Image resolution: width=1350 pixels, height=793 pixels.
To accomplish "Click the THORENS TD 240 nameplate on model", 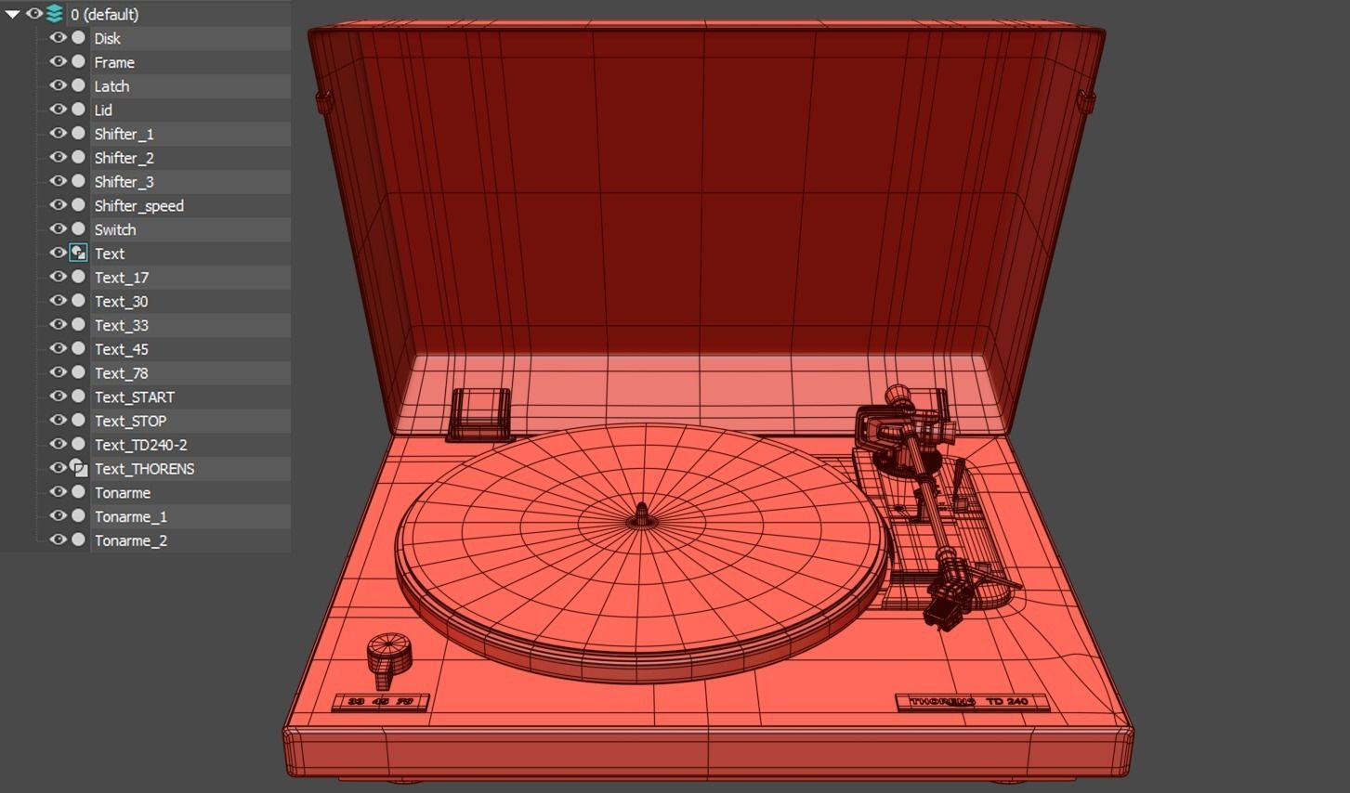I will tap(972, 702).
